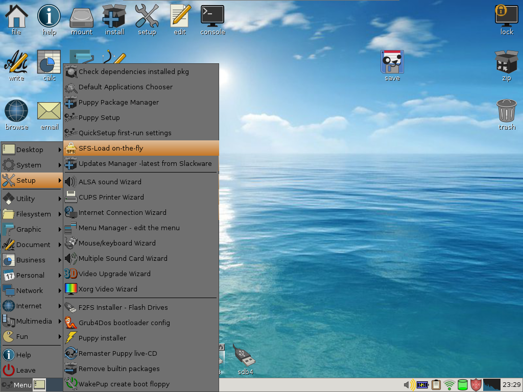This screenshot has height=392, width=523.
Task: Open Mouse/keyboard Wizard
Action: click(141, 243)
